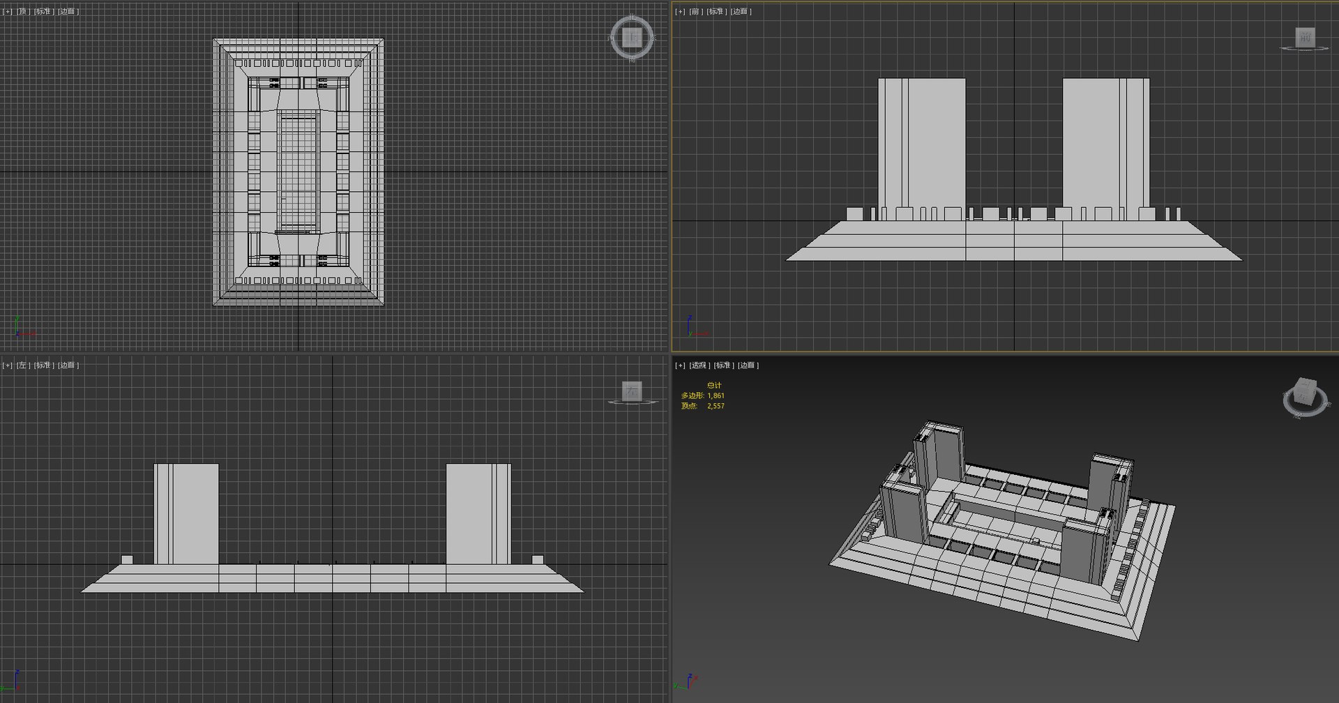Open the 左 (Left) view label menu
Image resolution: width=1339 pixels, height=703 pixels.
pos(23,365)
